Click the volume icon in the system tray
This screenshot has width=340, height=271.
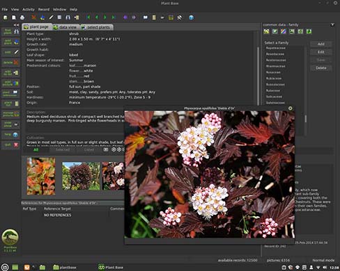pyautogui.click(x=325, y=268)
